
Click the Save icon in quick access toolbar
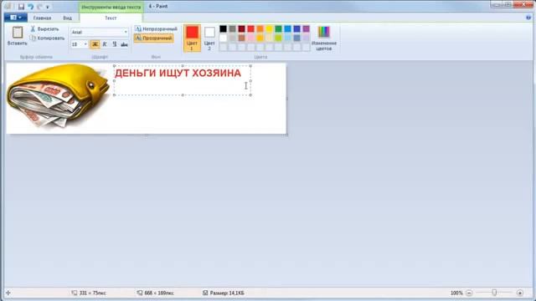[x=21, y=7]
